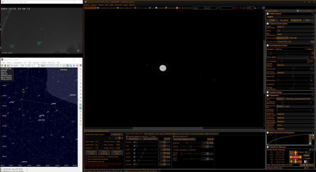The height and width of the screenshot is (172, 316).
Task: Check the Half-and-Half option
Action: [107, 157]
